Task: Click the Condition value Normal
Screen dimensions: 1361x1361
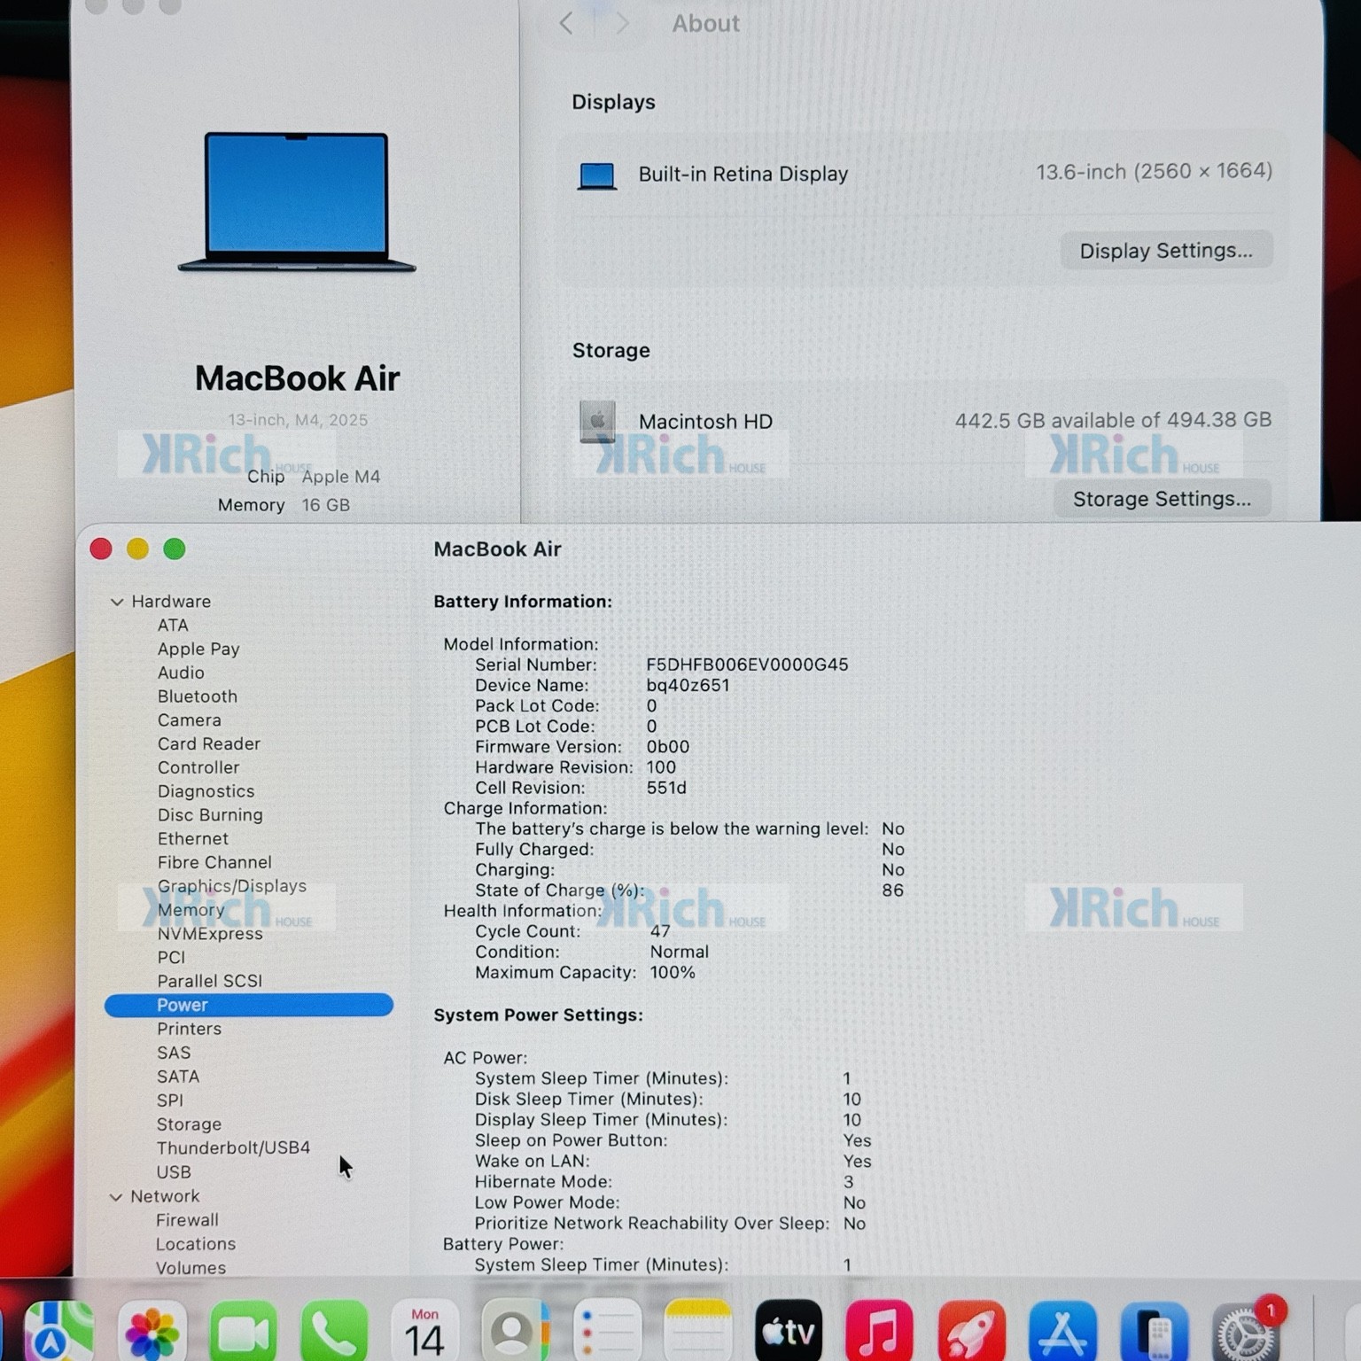Action: point(680,952)
